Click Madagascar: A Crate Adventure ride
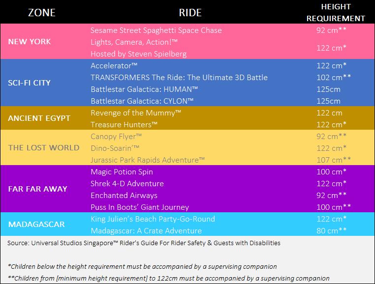 click(x=146, y=231)
